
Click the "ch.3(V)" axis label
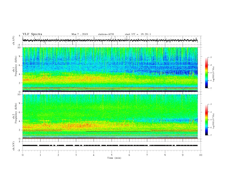point(14,146)
